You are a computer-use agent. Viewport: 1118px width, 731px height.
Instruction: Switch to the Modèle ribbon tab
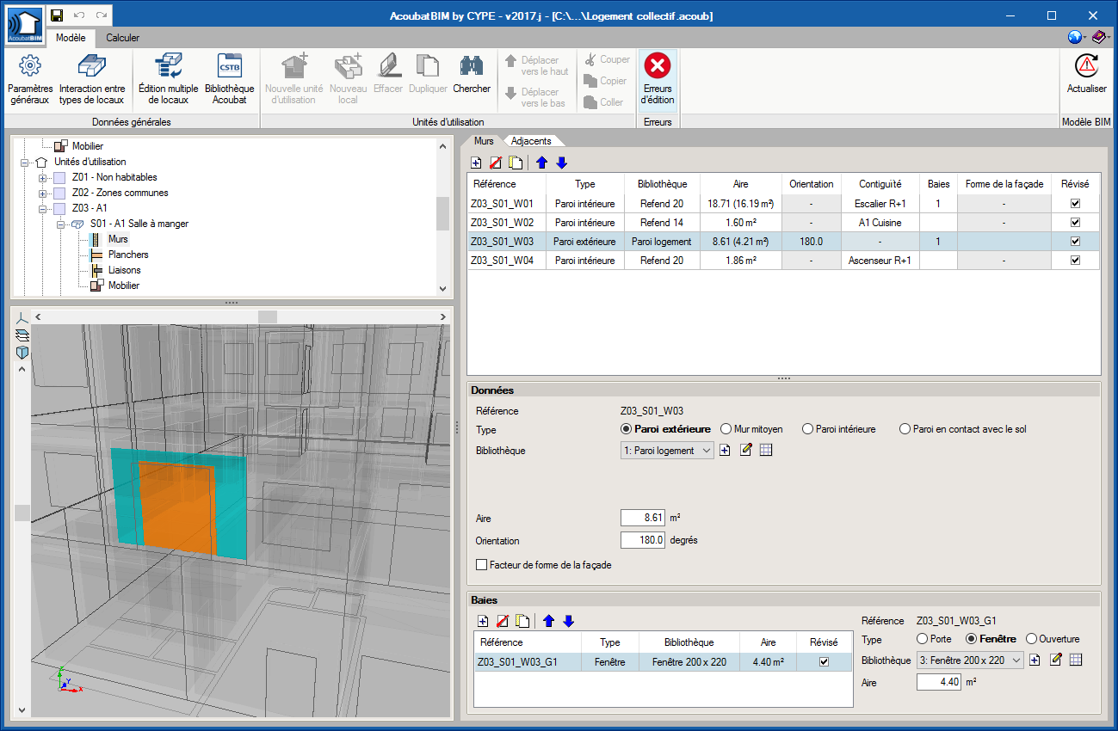click(x=71, y=38)
